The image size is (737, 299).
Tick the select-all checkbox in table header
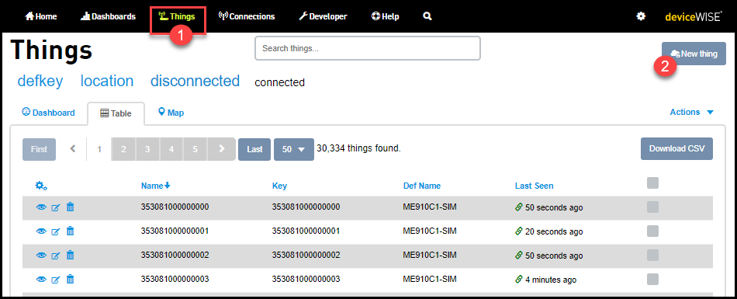click(x=652, y=183)
